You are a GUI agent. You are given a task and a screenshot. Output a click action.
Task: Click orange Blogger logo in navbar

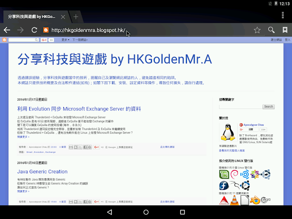(x=4, y=40)
